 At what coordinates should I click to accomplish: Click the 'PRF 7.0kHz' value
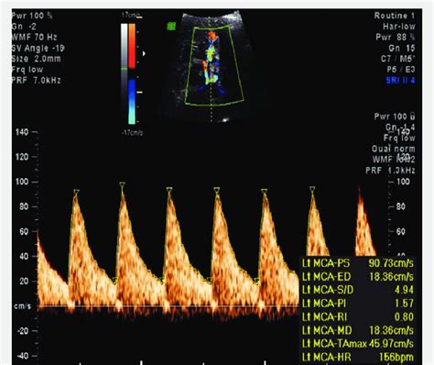36,81
